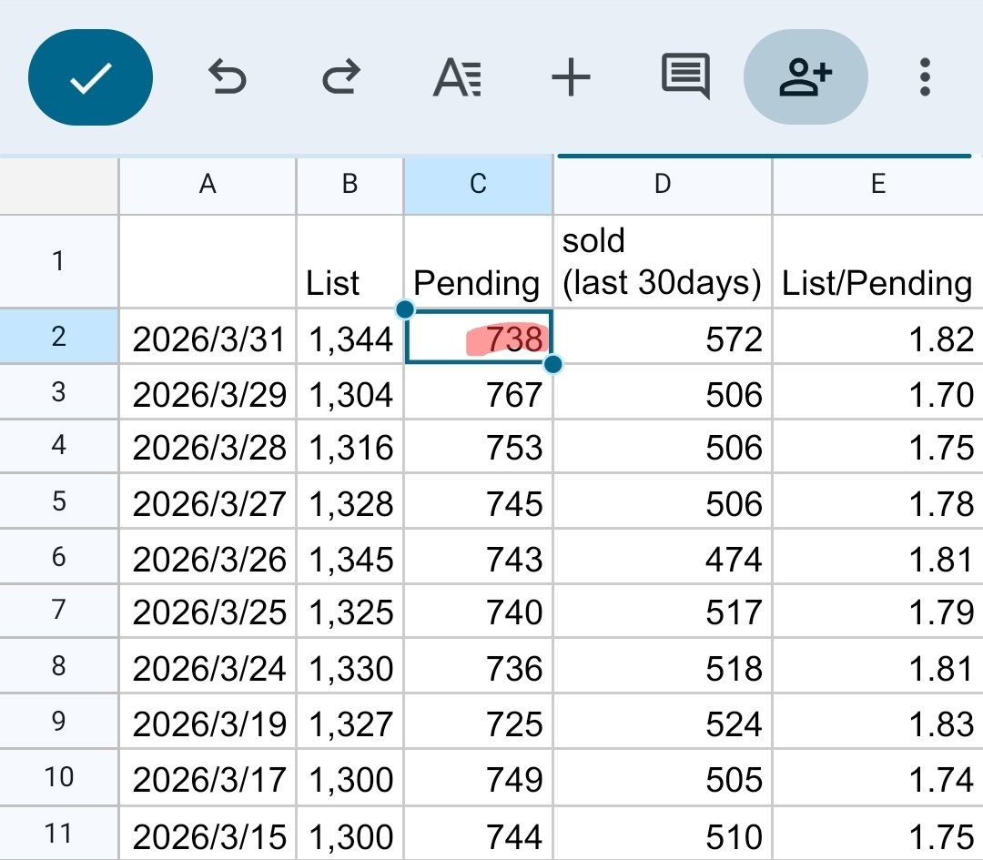The width and height of the screenshot is (983, 860).
Task: Select date cell 2026/3/26
Action: tap(208, 557)
